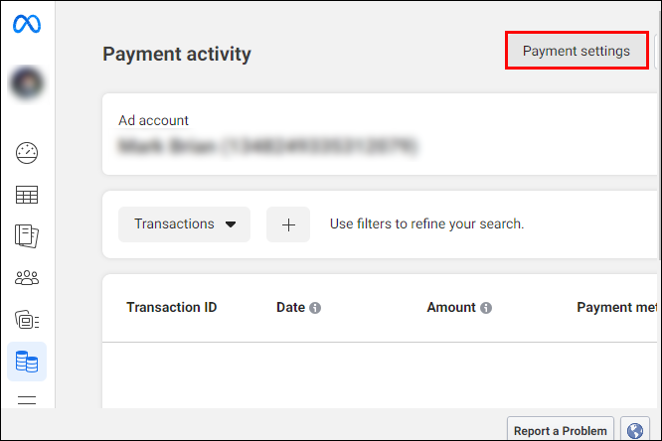Open Account Overview gauge icon
This screenshot has width=662, height=441.
27,153
